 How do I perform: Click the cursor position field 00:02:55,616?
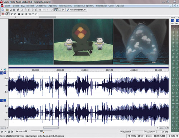pos(126,132)
